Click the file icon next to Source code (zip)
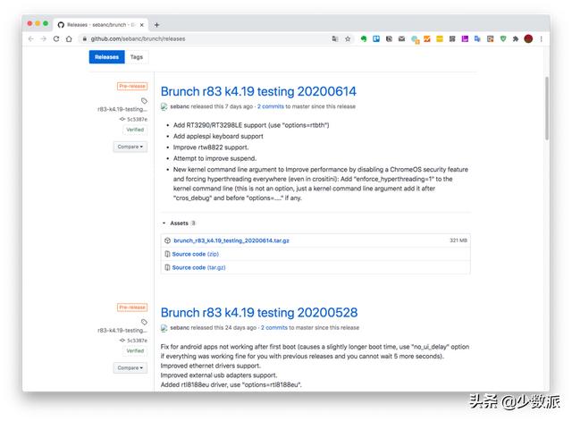Viewport: 572px width, 421px height. (x=167, y=254)
